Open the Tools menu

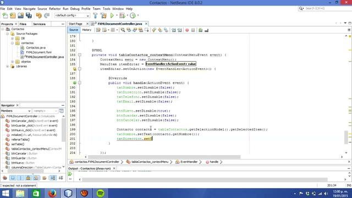(x=106, y=9)
